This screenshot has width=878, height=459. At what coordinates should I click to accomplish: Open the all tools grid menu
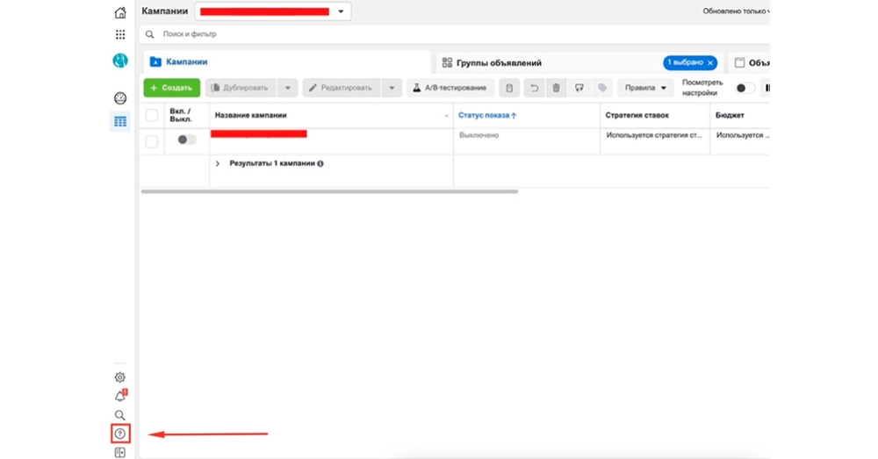click(119, 35)
